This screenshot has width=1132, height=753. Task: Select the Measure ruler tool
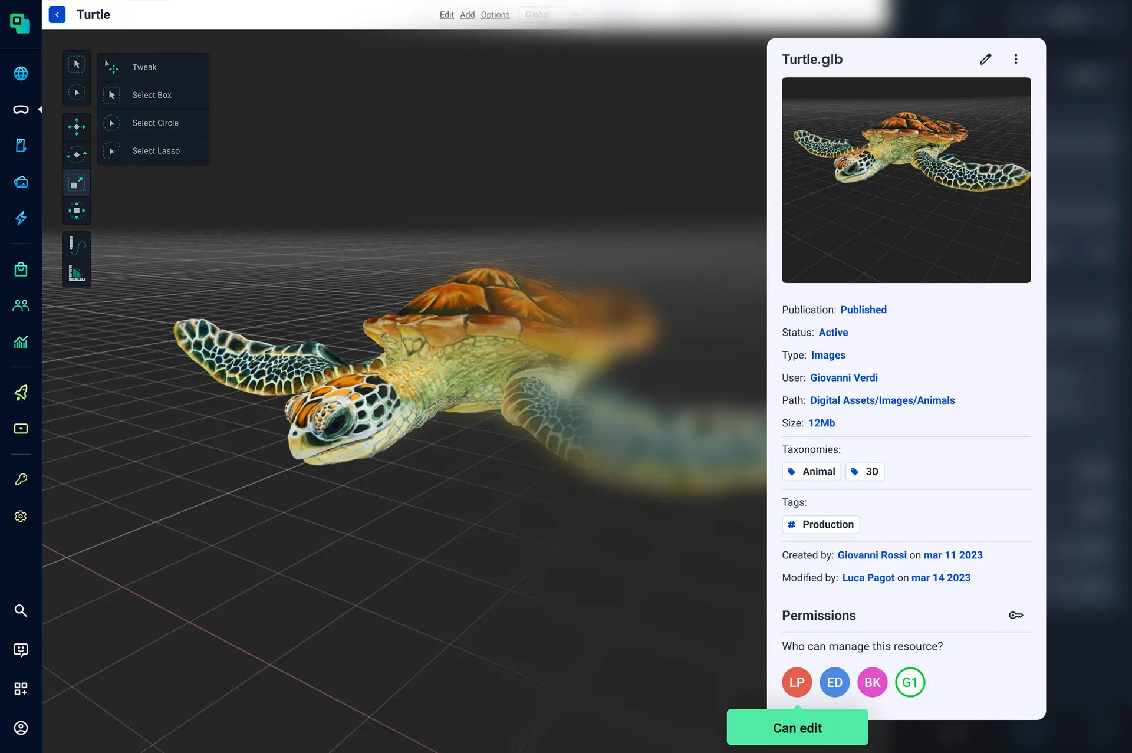click(x=77, y=273)
